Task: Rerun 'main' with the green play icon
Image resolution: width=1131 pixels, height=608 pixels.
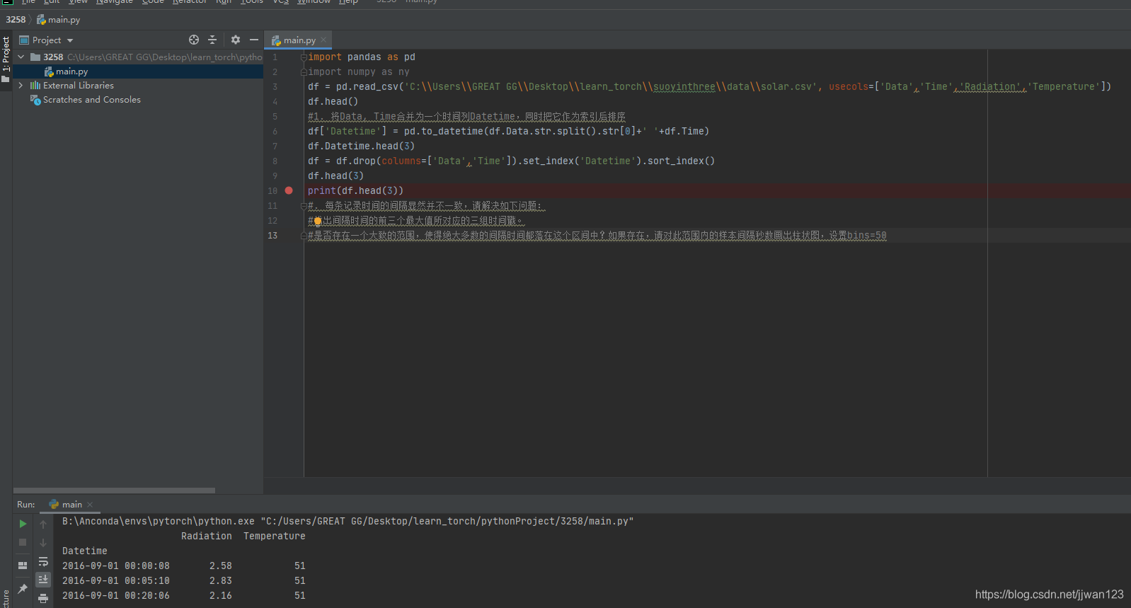Action: pos(23,524)
